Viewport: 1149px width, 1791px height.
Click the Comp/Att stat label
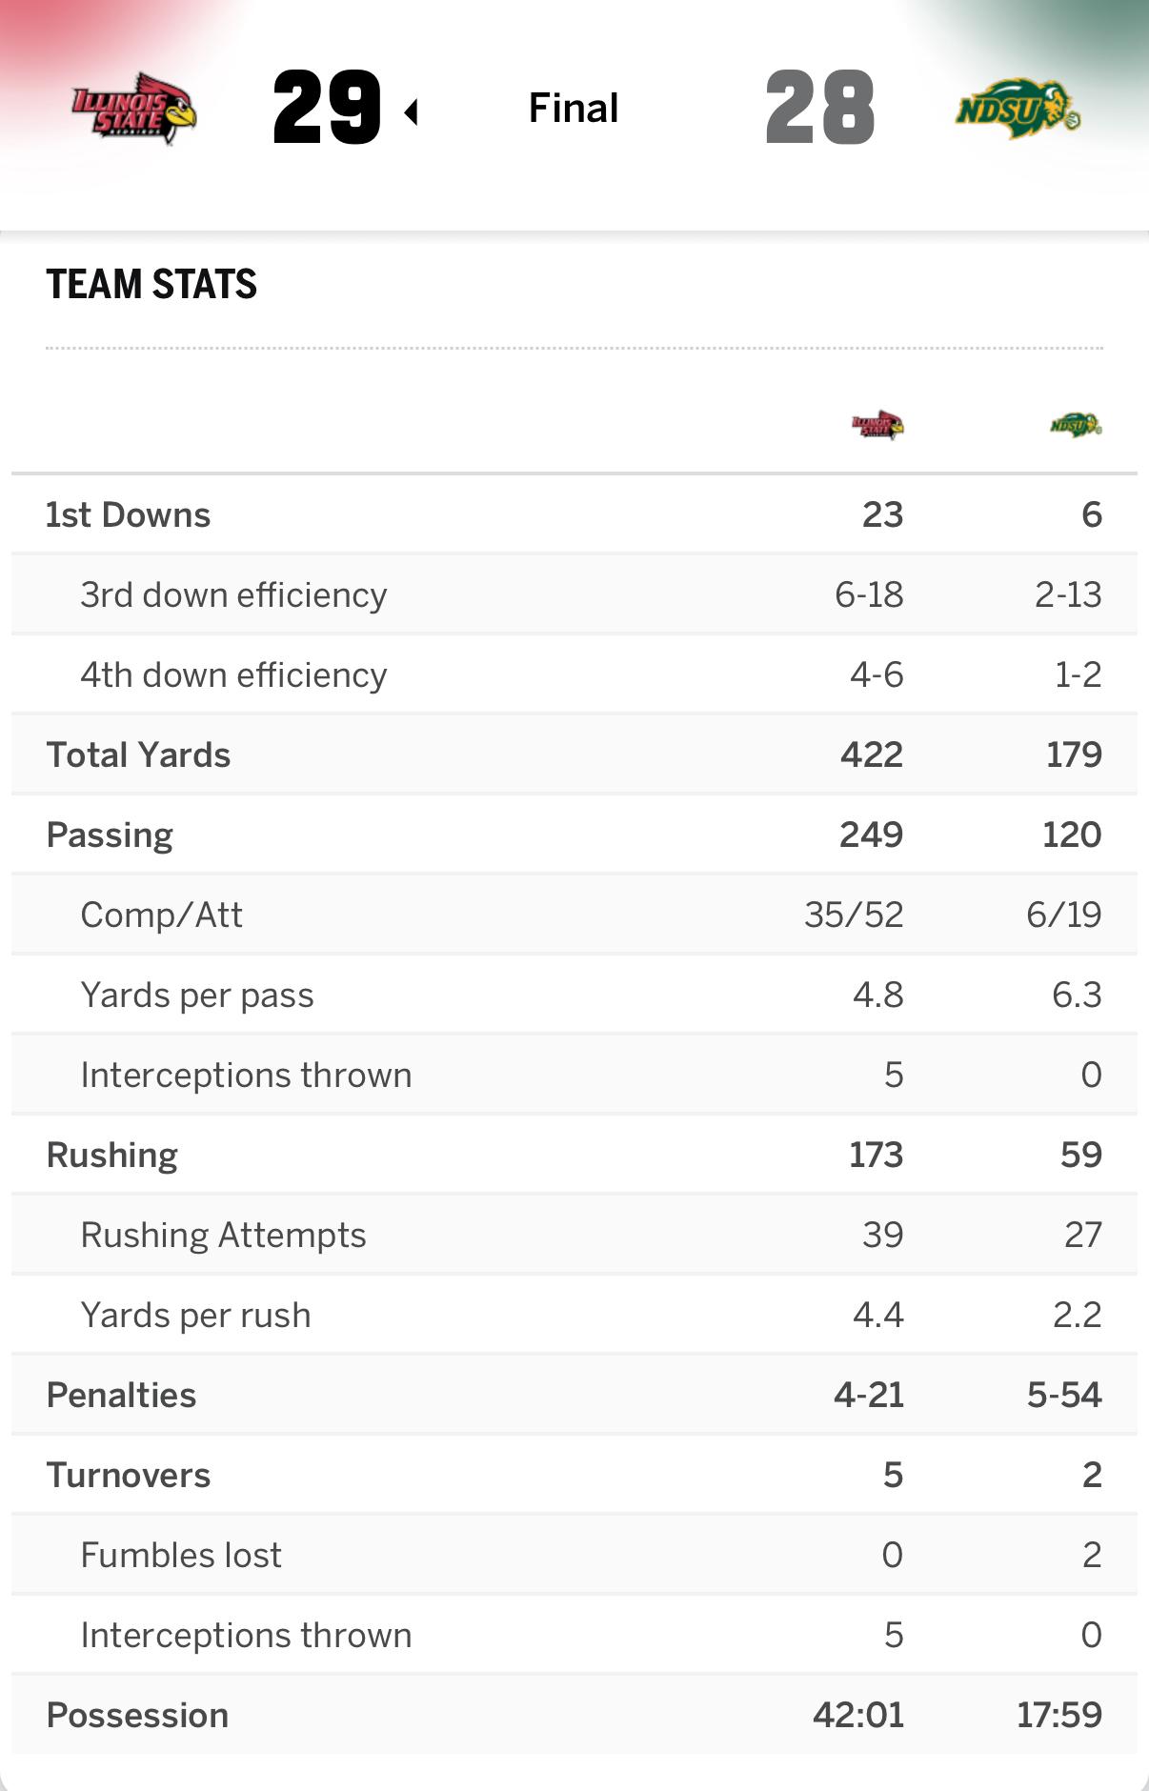(x=161, y=915)
